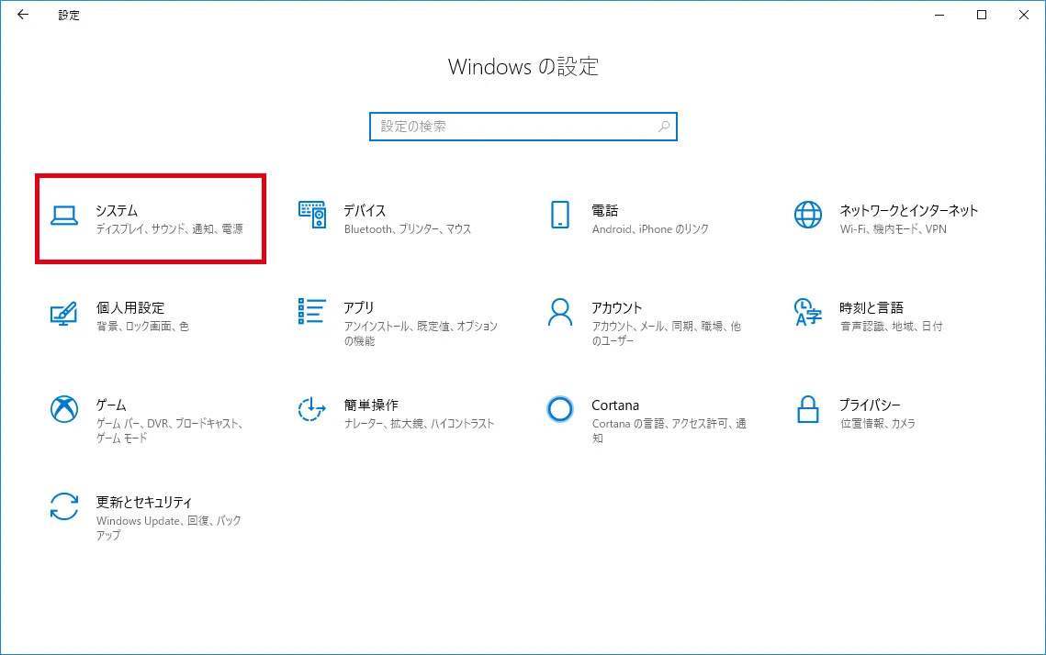Viewport: 1046px width, 655px height.
Task: Click the 'Windows Update、回復、バックアップ' description
Action: [169, 527]
